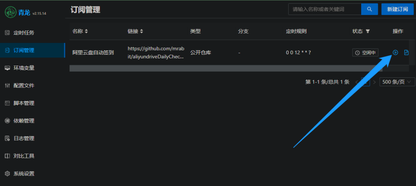Click the horizontal table scrollbar
The width and height of the screenshot is (416, 186).
click(226, 68)
